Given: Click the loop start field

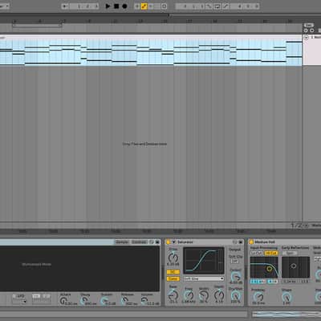Looking at the screenshot, I should 190,6.
